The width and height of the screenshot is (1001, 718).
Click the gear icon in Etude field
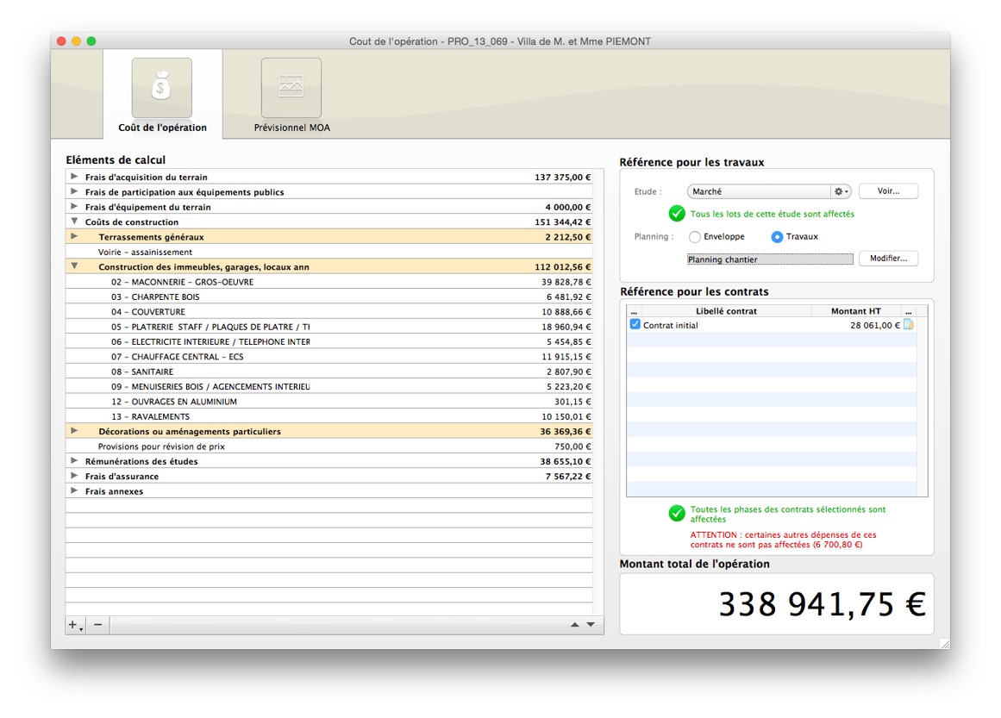click(841, 191)
